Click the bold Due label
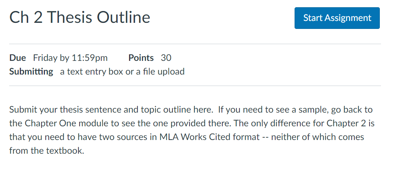400x175 pixels. click(x=18, y=58)
